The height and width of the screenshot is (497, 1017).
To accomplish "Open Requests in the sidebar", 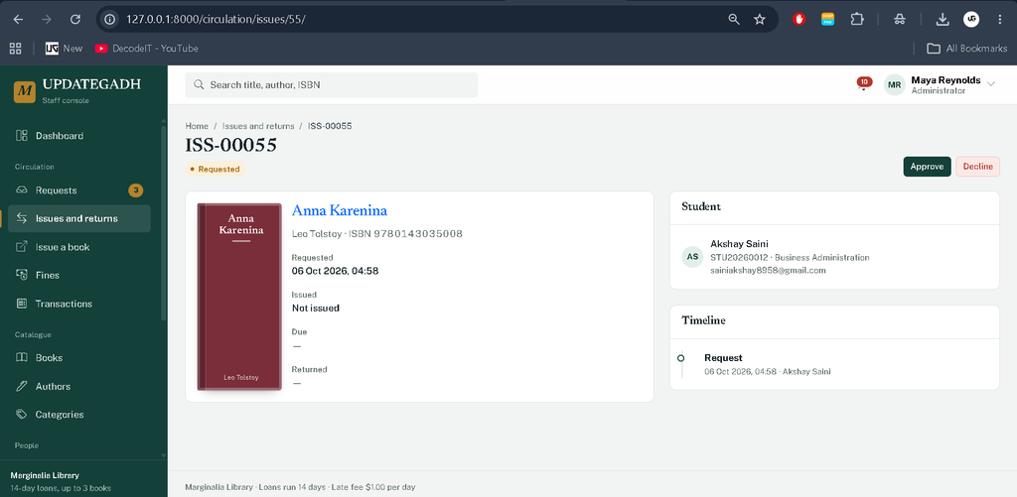I will click(79, 189).
